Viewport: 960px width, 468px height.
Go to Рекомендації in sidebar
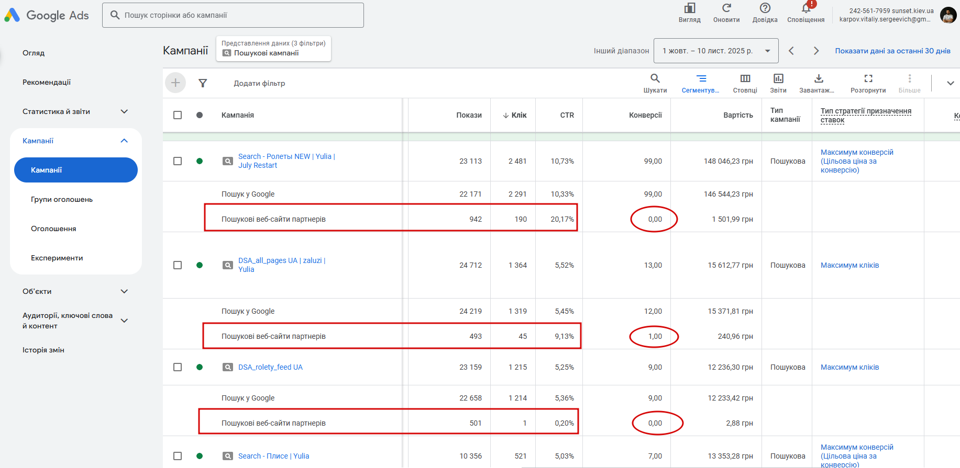click(47, 82)
